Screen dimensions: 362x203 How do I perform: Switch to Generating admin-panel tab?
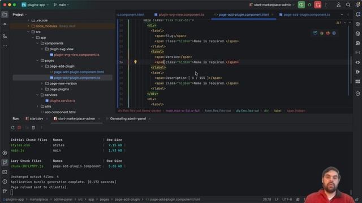(x=128, y=119)
